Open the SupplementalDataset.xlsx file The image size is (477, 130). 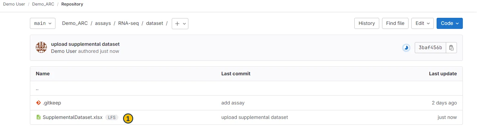pos(72,117)
